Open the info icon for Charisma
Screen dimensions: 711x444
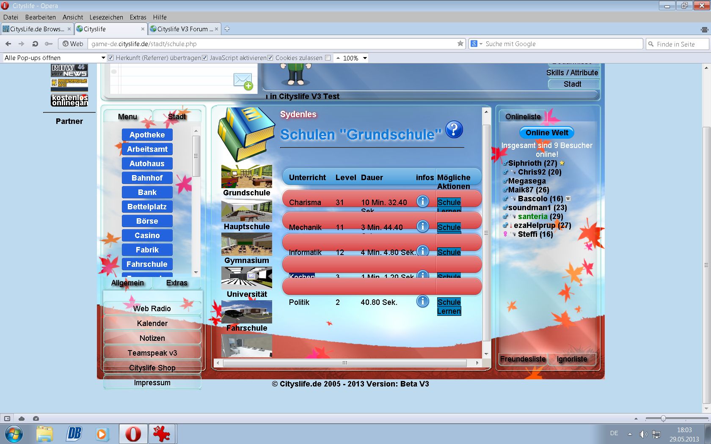pyautogui.click(x=422, y=201)
